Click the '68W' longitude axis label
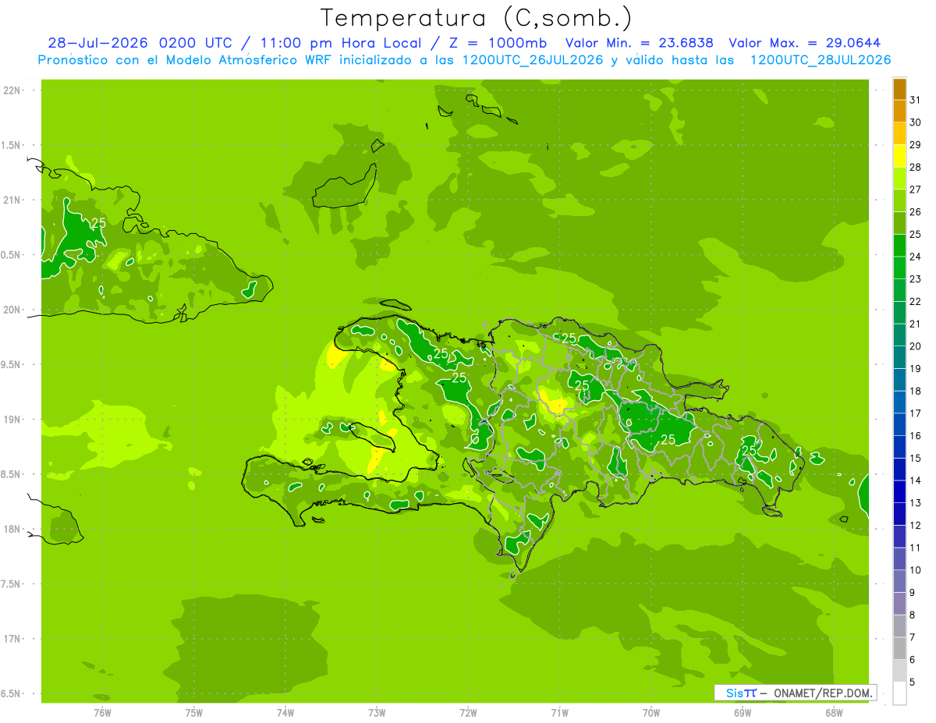Image resolution: width=936 pixels, height=723 pixels. (x=834, y=713)
